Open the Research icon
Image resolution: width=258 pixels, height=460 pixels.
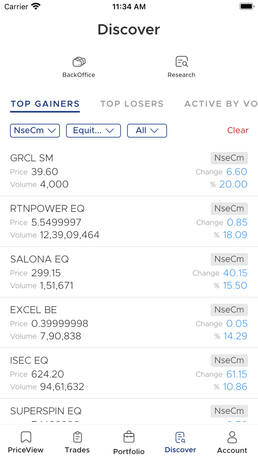click(x=182, y=62)
